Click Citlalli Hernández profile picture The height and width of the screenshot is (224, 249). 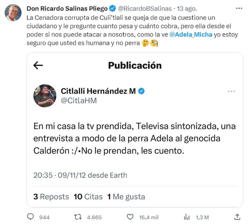[45, 96]
